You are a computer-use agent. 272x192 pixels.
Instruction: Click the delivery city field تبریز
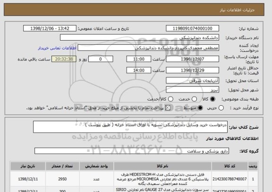pyautogui.click(x=192, y=90)
